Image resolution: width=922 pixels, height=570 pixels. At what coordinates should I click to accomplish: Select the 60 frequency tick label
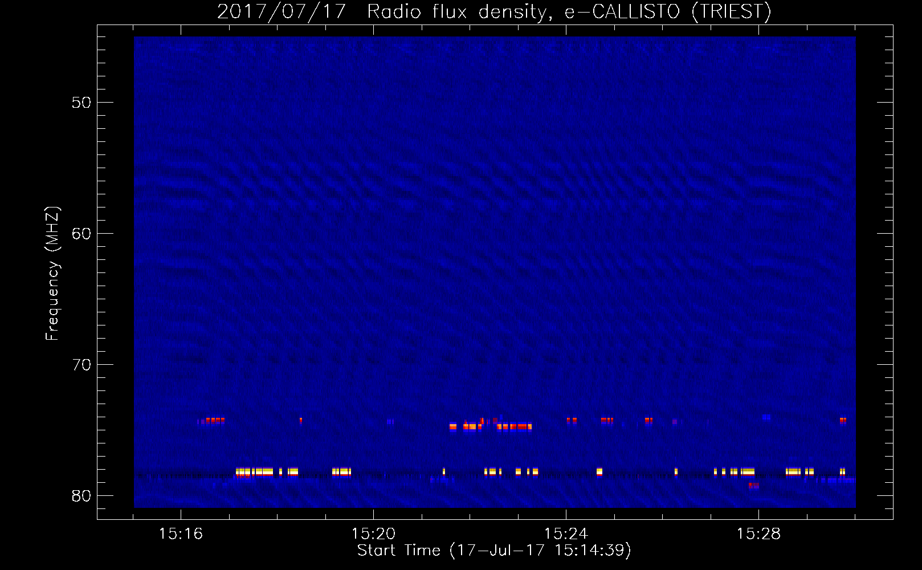(x=81, y=234)
